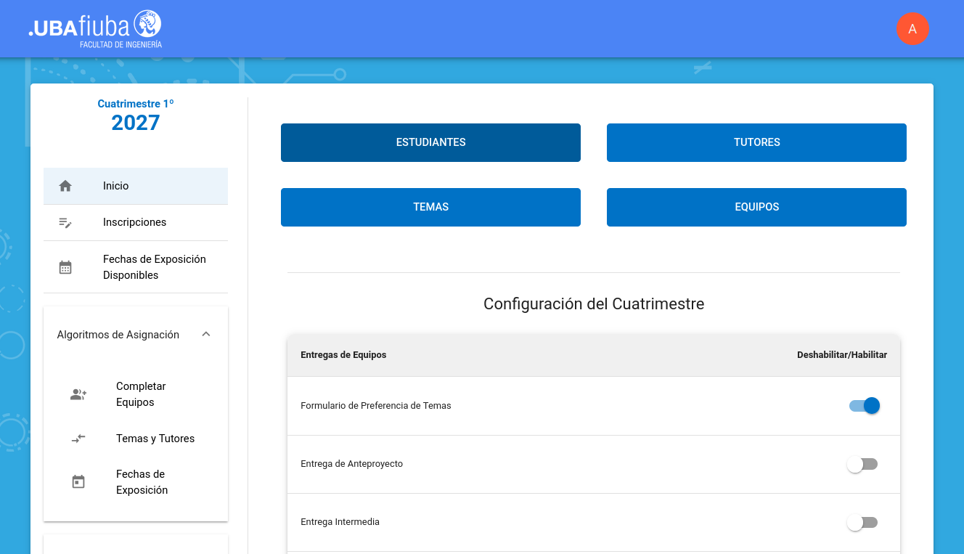
Task: Click the pencil list icon for Inscripciones
Action: click(x=65, y=222)
